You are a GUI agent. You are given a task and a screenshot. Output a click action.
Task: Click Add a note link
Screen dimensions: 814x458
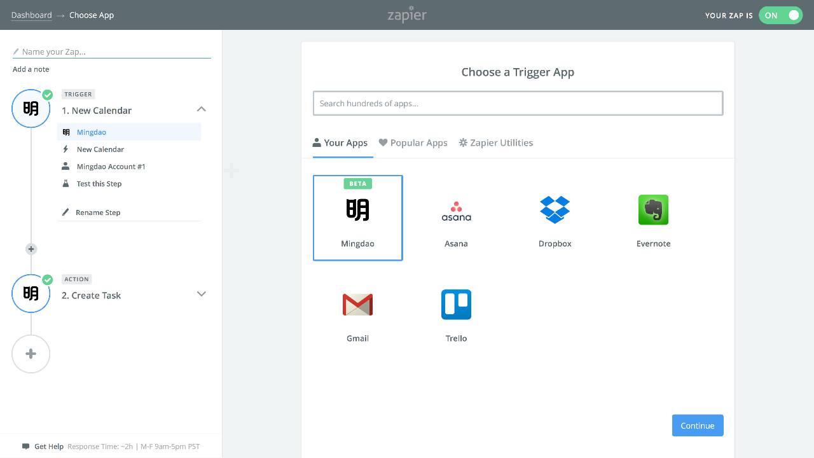tap(31, 69)
